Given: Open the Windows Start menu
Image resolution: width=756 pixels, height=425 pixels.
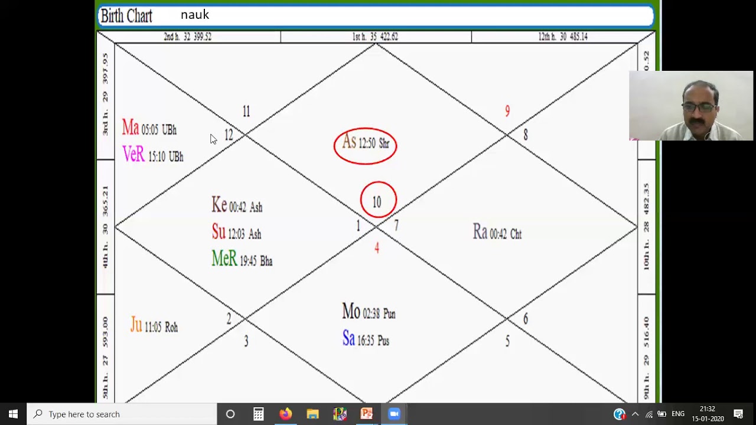Looking at the screenshot, I should (x=13, y=414).
